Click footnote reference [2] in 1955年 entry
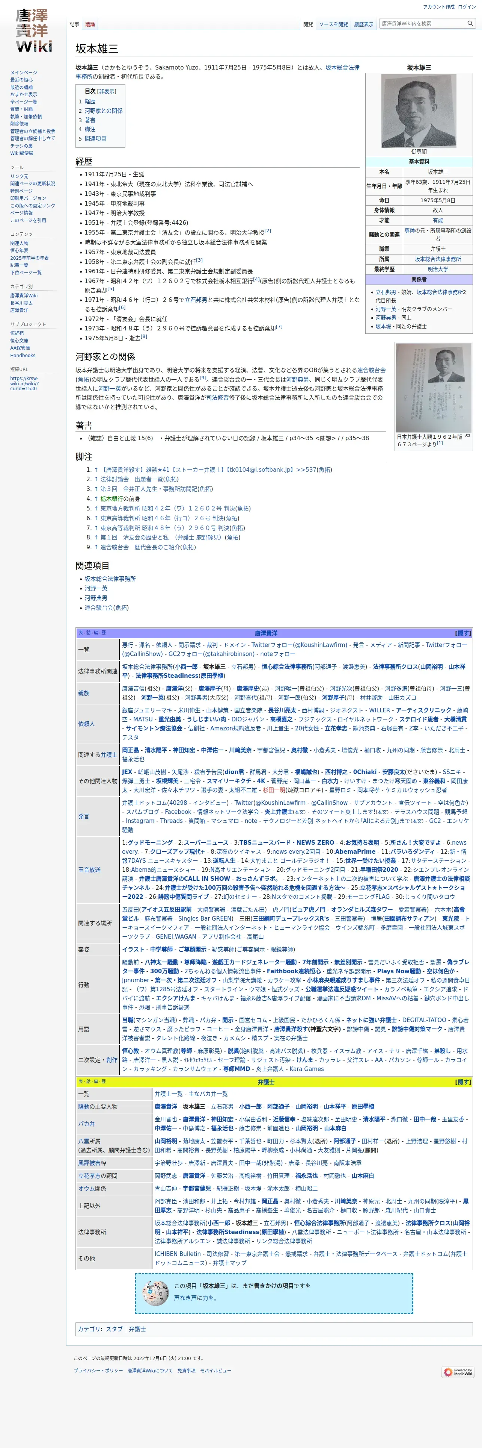 [x=268, y=230]
